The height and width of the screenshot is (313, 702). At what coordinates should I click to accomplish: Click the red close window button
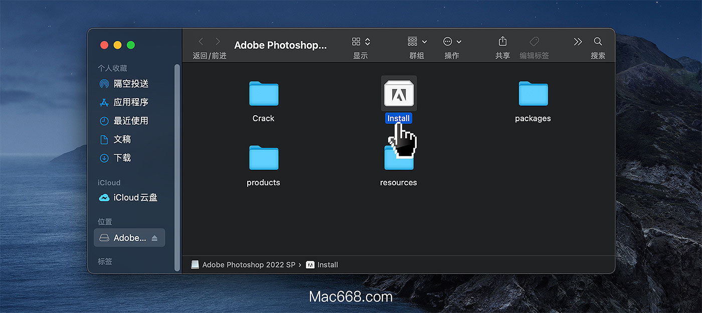tap(104, 45)
